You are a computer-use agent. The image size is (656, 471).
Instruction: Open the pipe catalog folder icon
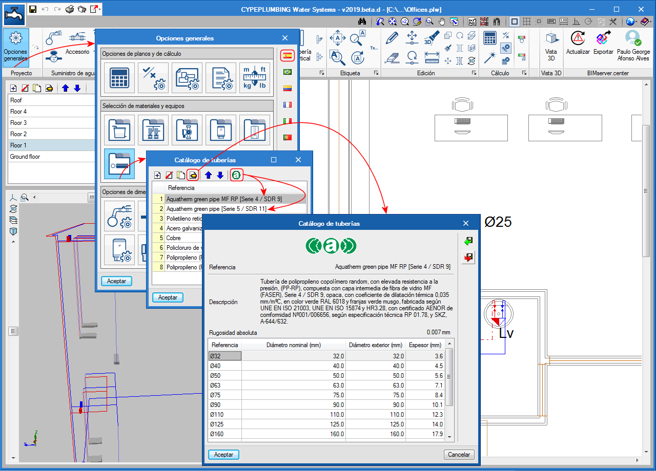[x=119, y=164]
